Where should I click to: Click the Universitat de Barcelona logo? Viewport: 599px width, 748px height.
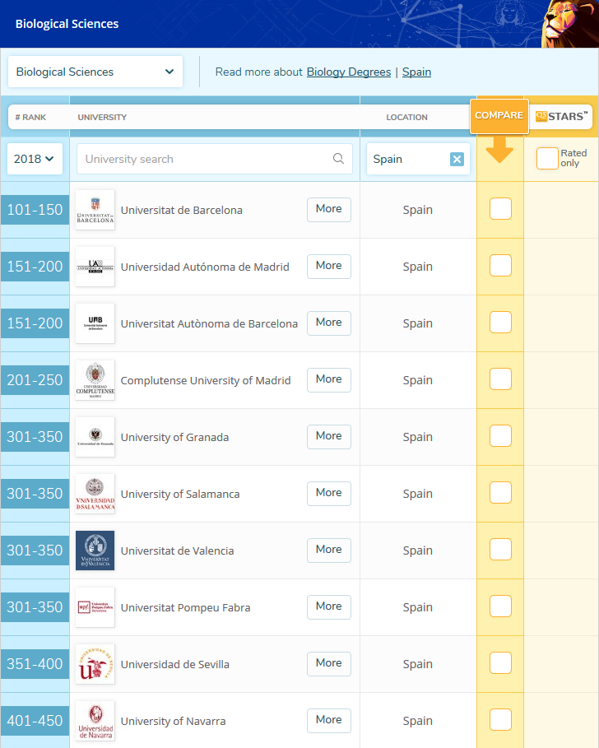(95, 210)
